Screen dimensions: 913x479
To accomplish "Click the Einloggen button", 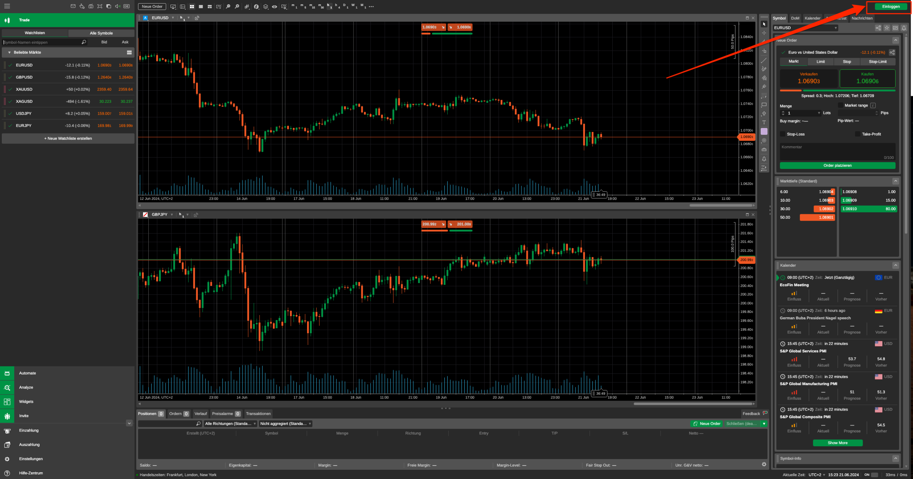I will (891, 6).
